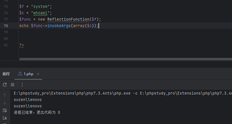This screenshot has height=124, width=232.
Task: Click line number 75 in the gutter
Action: pos(6,6)
